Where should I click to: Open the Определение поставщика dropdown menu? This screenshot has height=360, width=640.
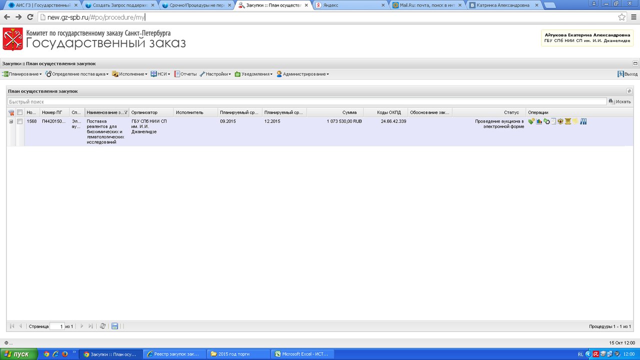76,74
